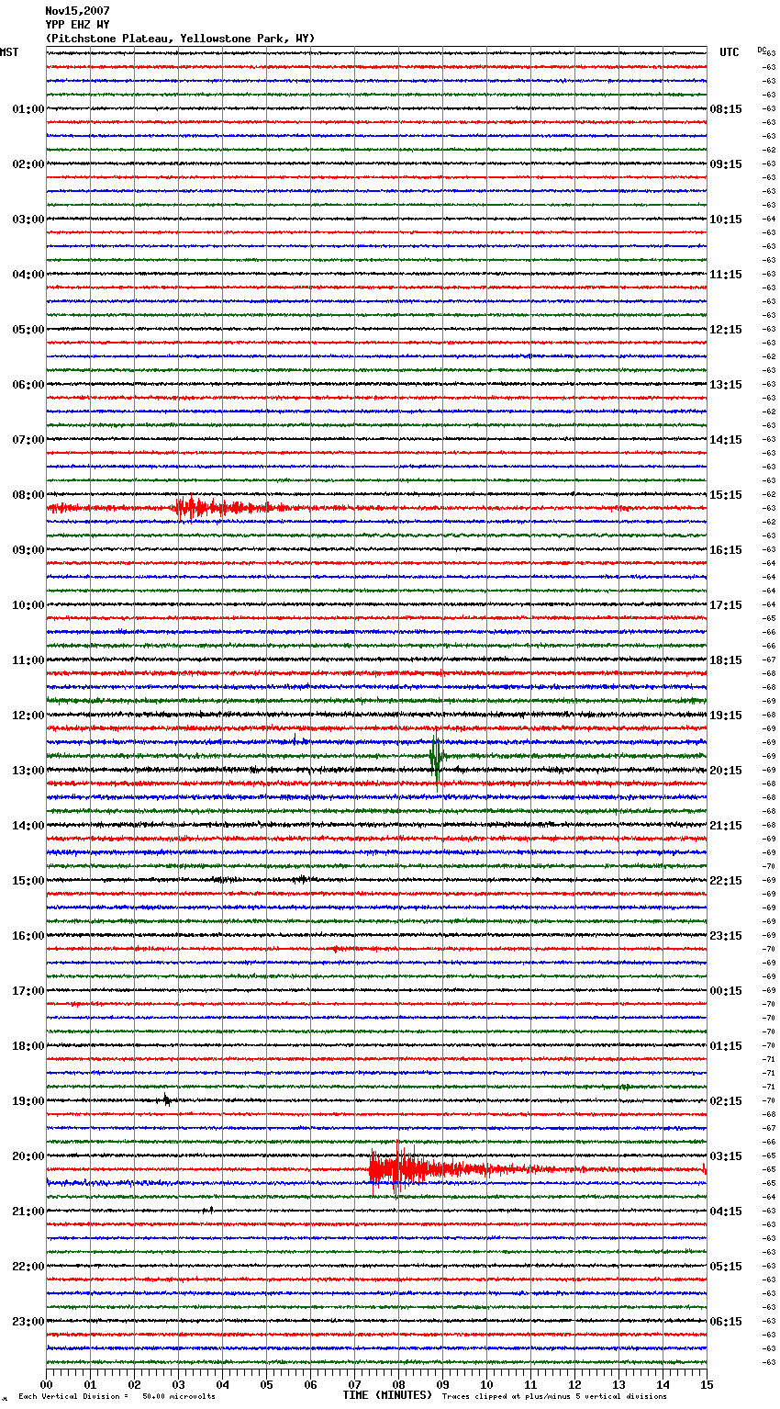The image size is (780, 1409).
Task: Select the 08:00 MST time label
Action: click(x=28, y=495)
